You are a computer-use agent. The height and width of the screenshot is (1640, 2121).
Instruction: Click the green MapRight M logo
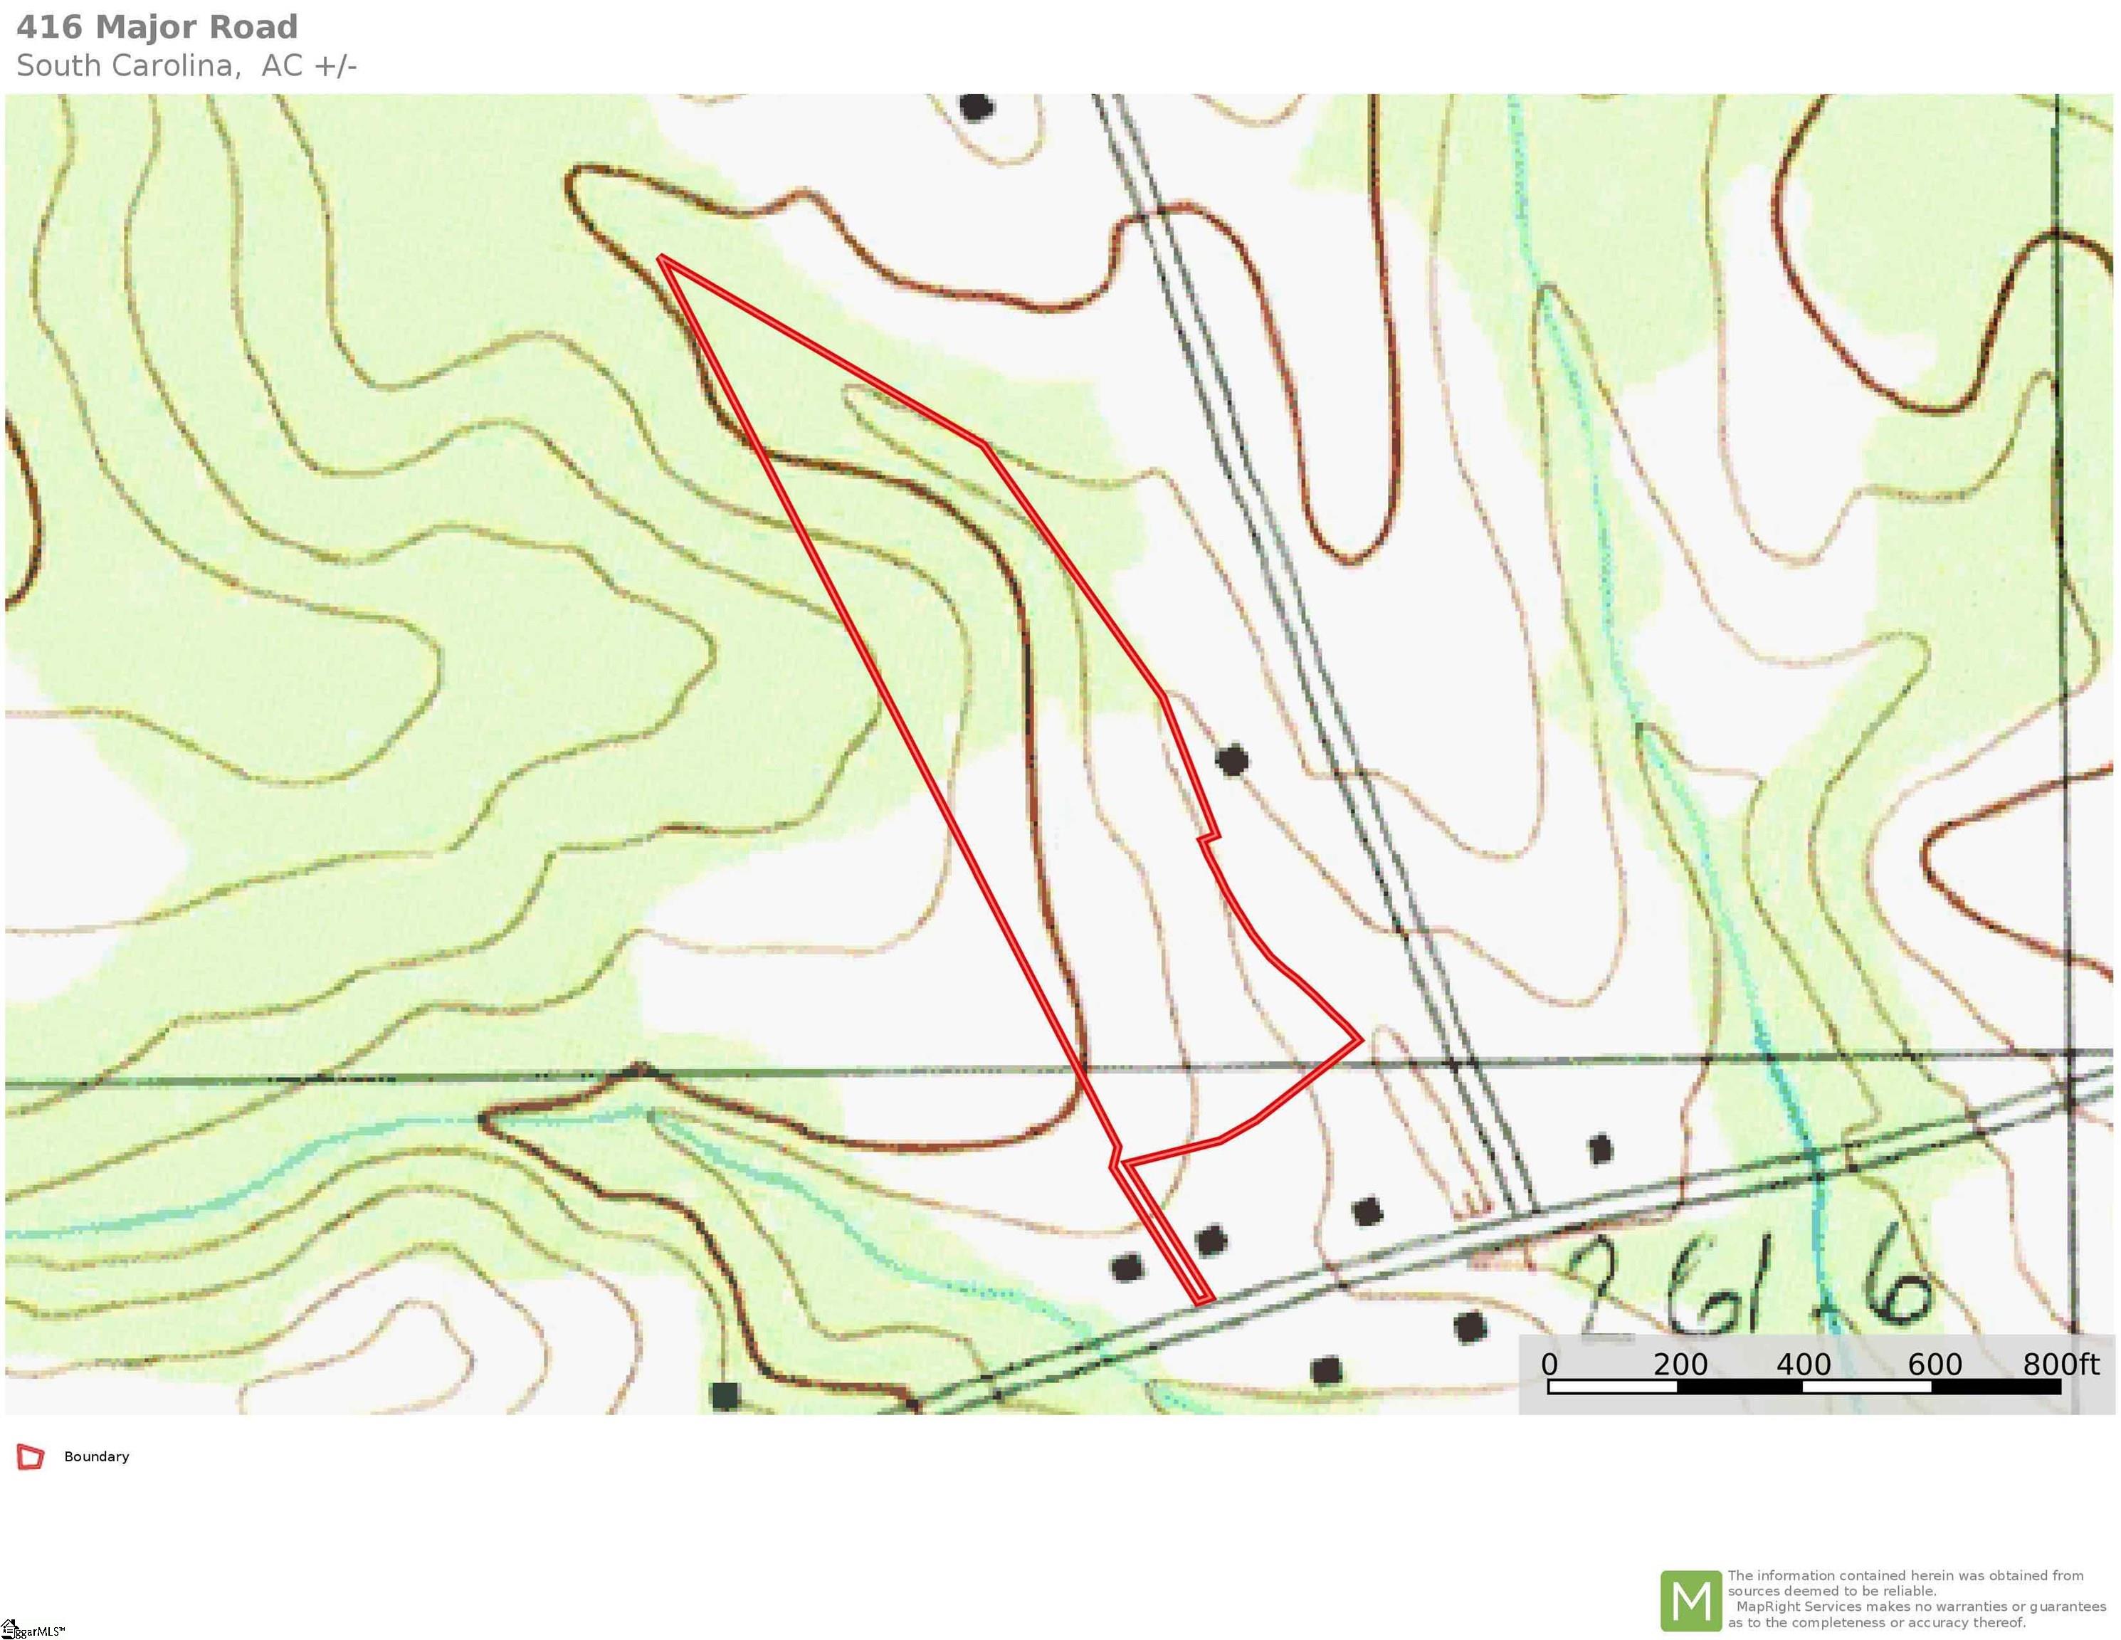pos(1691,1601)
